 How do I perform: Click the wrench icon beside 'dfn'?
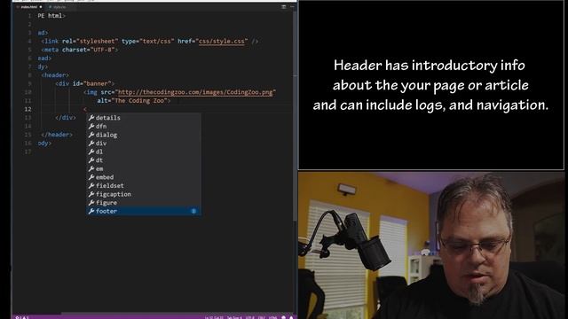pos(91,126)
